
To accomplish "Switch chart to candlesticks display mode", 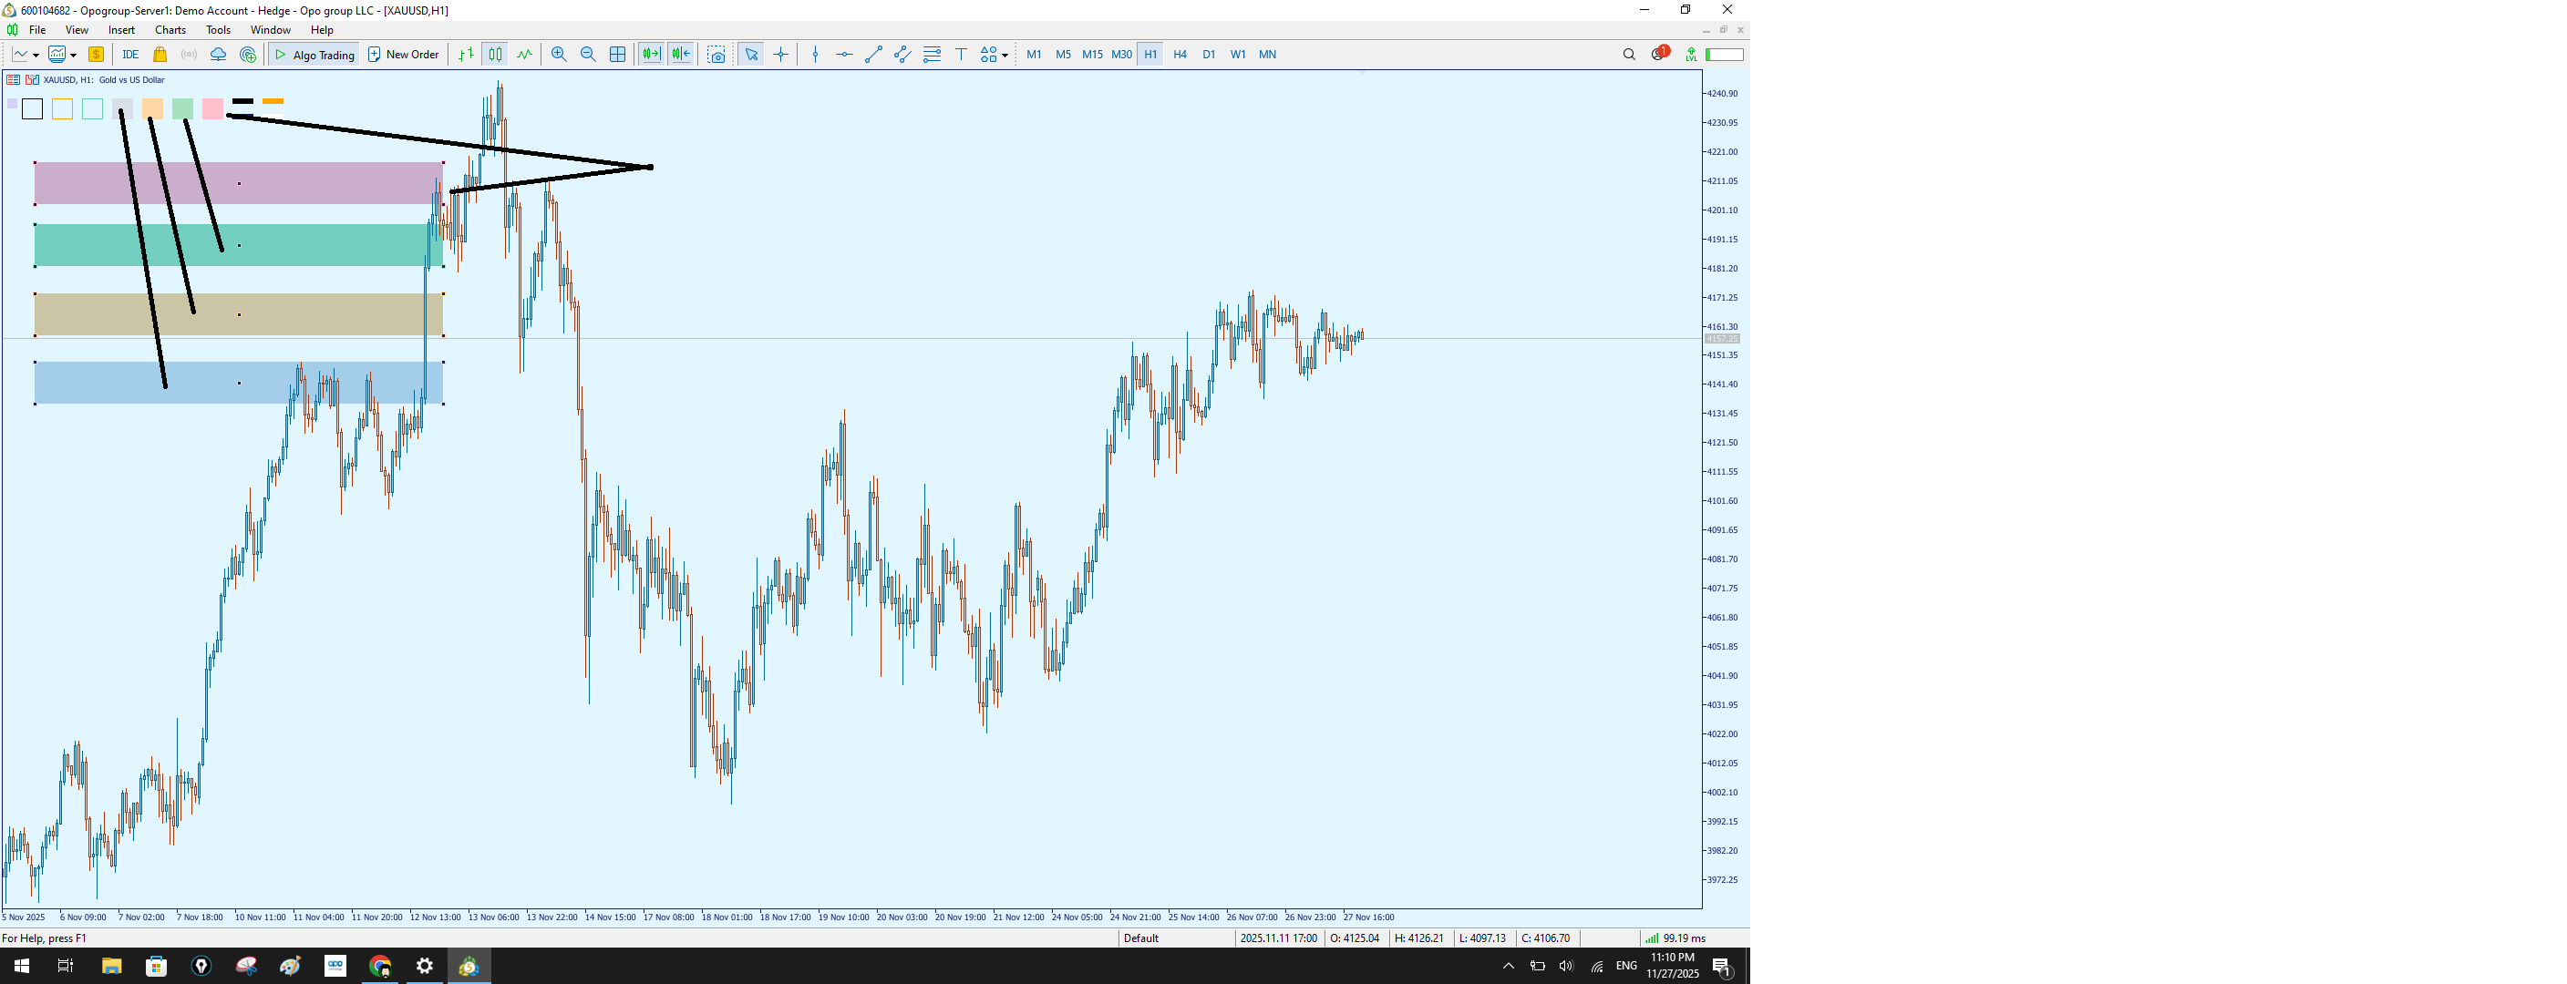I will click(495, 55).
